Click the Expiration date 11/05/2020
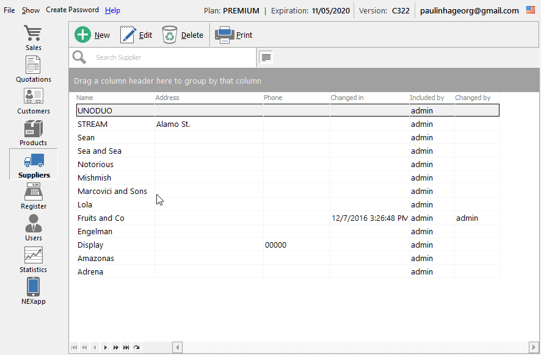The height and width of the screenshot is (355, 541). (331, 11)
